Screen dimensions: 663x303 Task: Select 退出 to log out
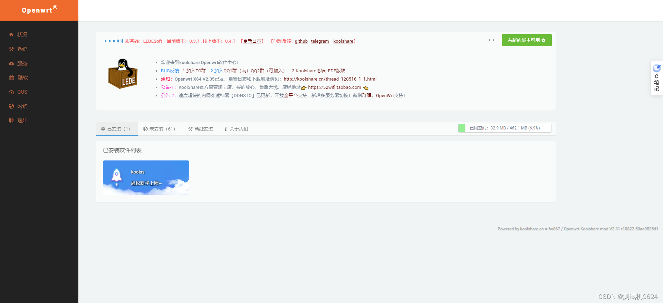coord(22,121)
